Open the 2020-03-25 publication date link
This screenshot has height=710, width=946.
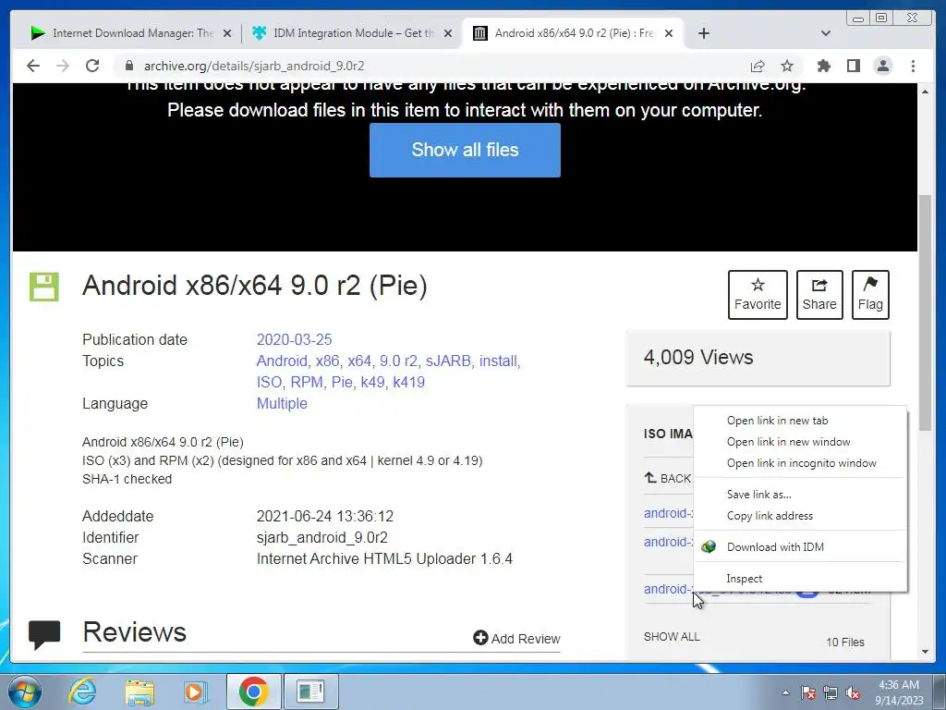(294, 339)
